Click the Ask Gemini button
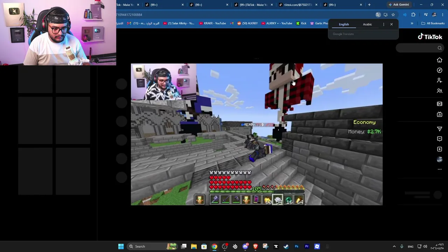The height and width of the screenshot is (252, 448). click(x=399, y=5)
